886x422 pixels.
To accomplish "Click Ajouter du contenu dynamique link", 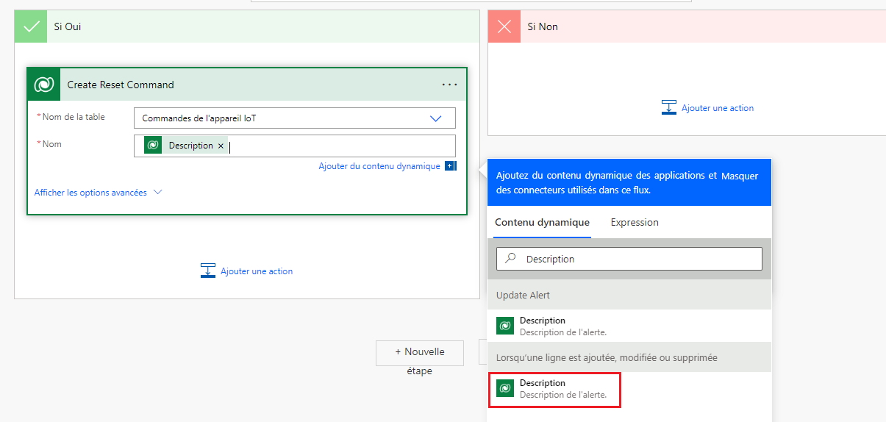I will point(379,166).
